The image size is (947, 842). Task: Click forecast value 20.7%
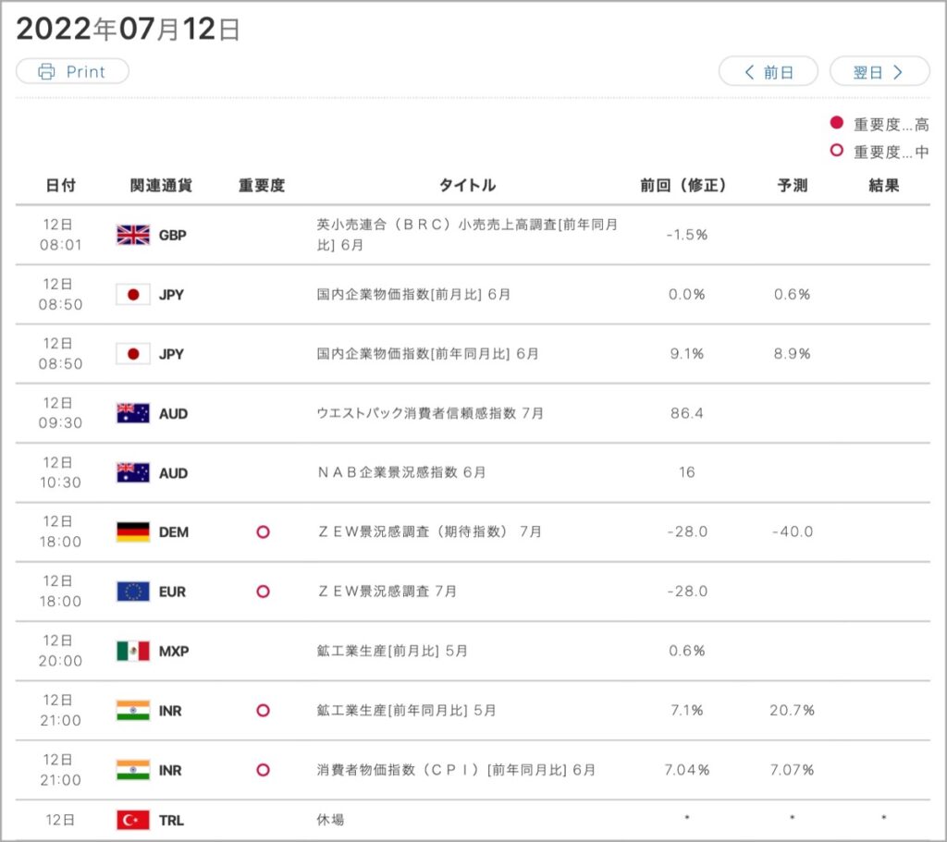point(793,711)
